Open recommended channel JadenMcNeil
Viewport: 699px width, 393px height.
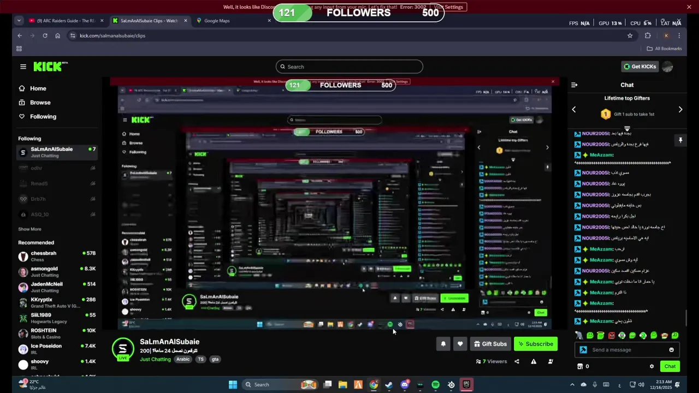pyautogui.click(x=57, y=287)
